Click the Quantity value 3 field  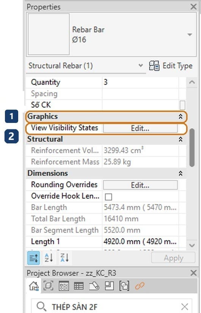pos(140,82)
